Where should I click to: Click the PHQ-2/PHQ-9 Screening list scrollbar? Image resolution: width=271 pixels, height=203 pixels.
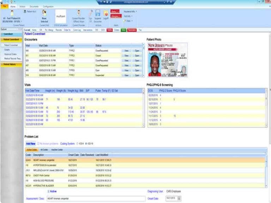266,108
